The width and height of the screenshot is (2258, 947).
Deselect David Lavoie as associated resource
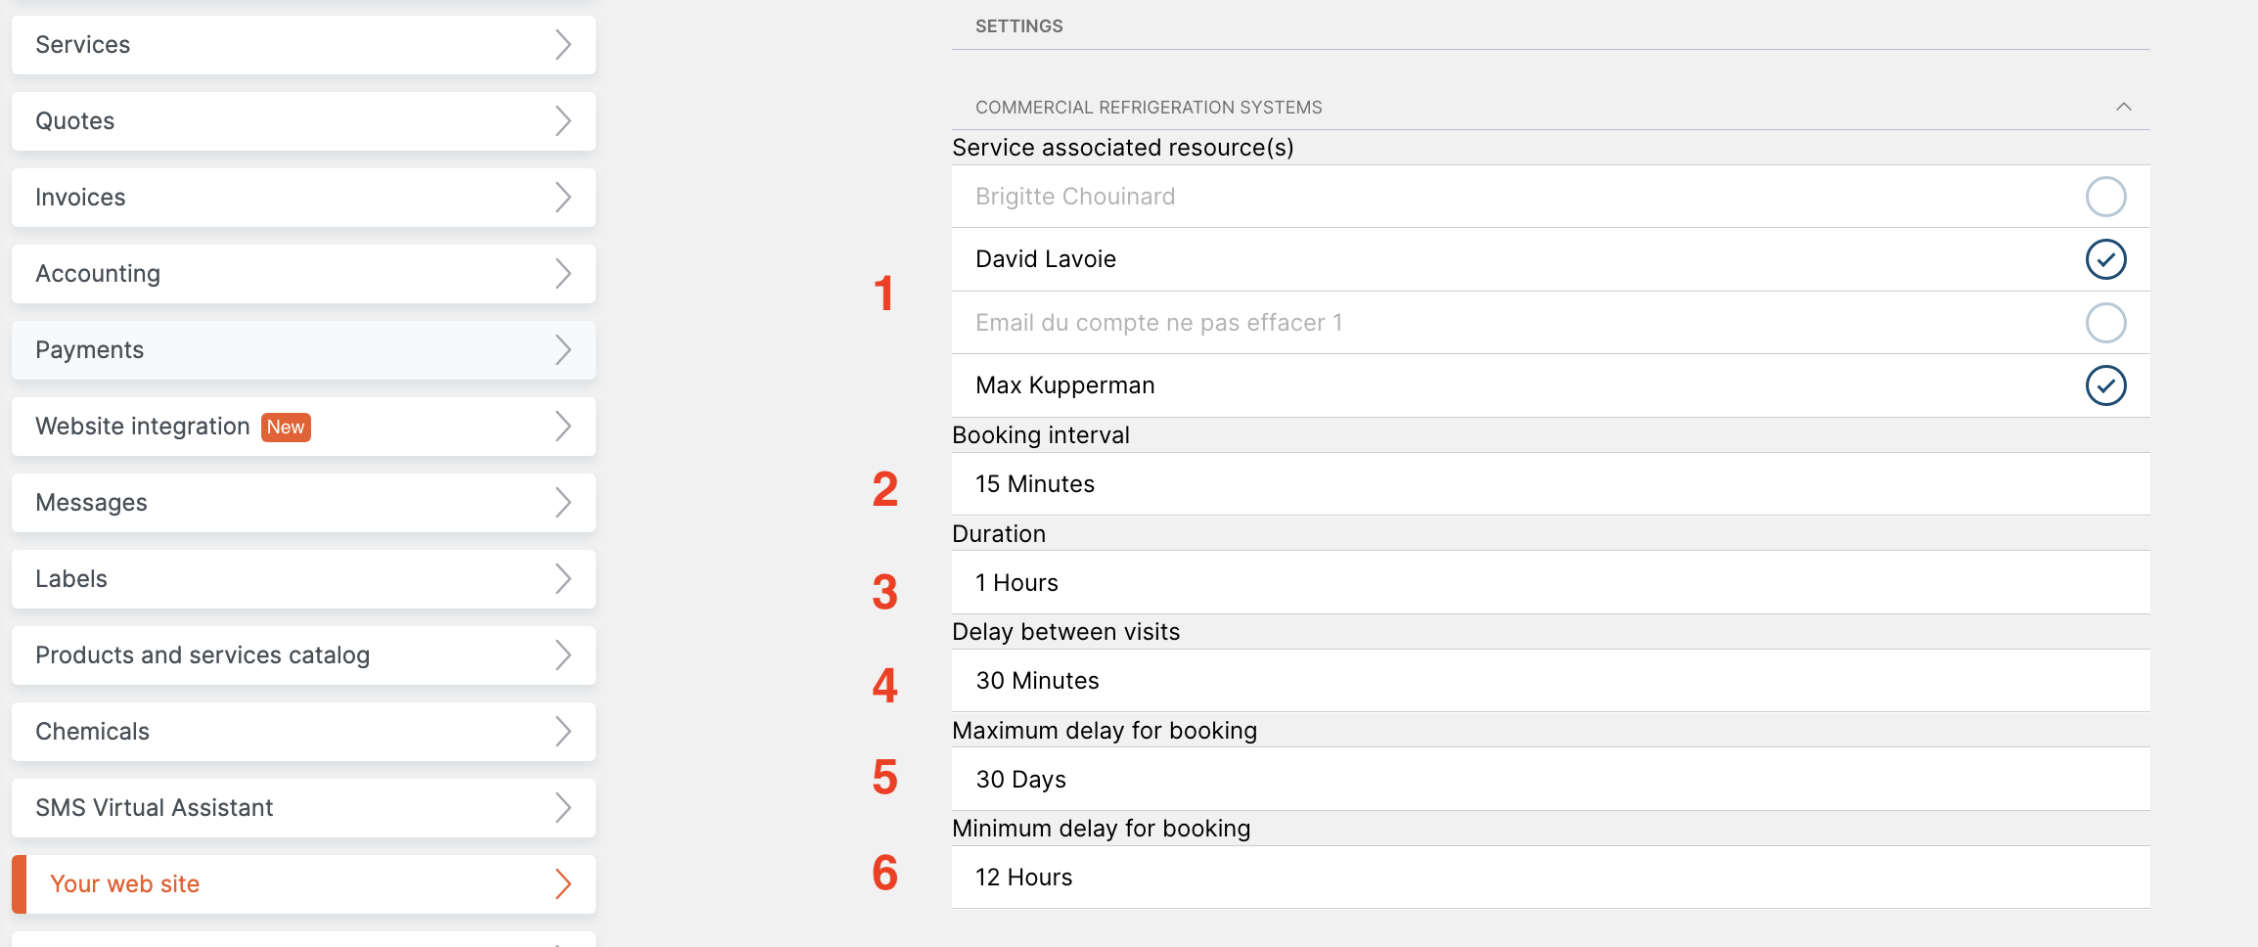click(x=2106, y=259)
